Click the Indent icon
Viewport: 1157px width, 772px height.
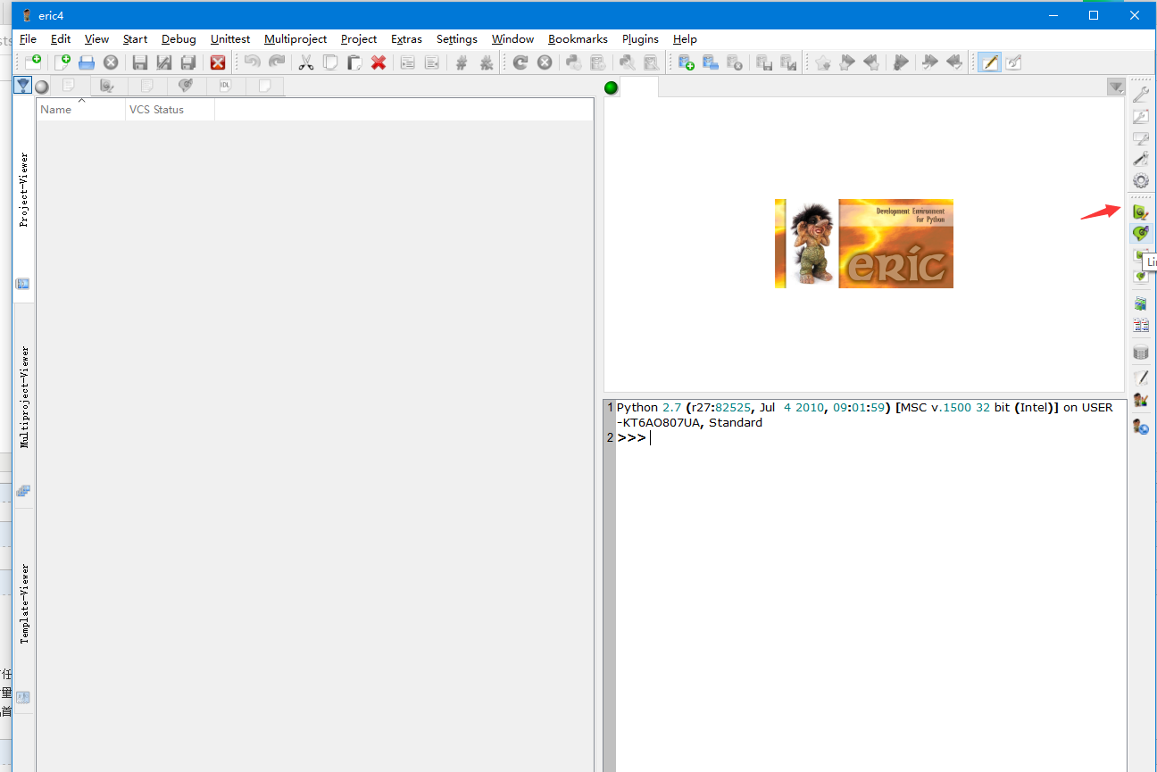click(407, 62)
